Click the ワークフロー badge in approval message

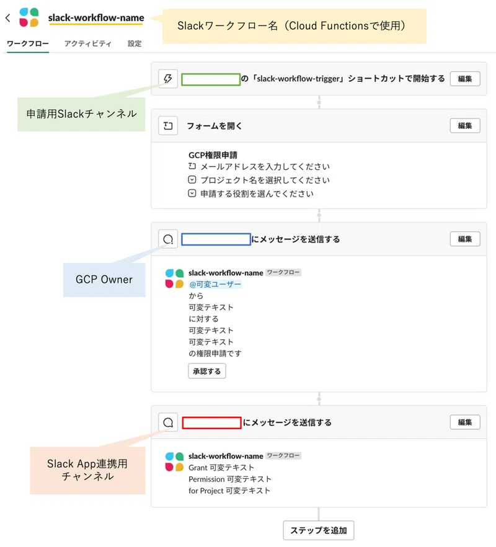(x=283, y=272)
